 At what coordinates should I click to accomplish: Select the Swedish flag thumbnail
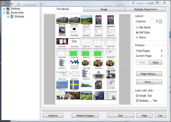[74, 84]
